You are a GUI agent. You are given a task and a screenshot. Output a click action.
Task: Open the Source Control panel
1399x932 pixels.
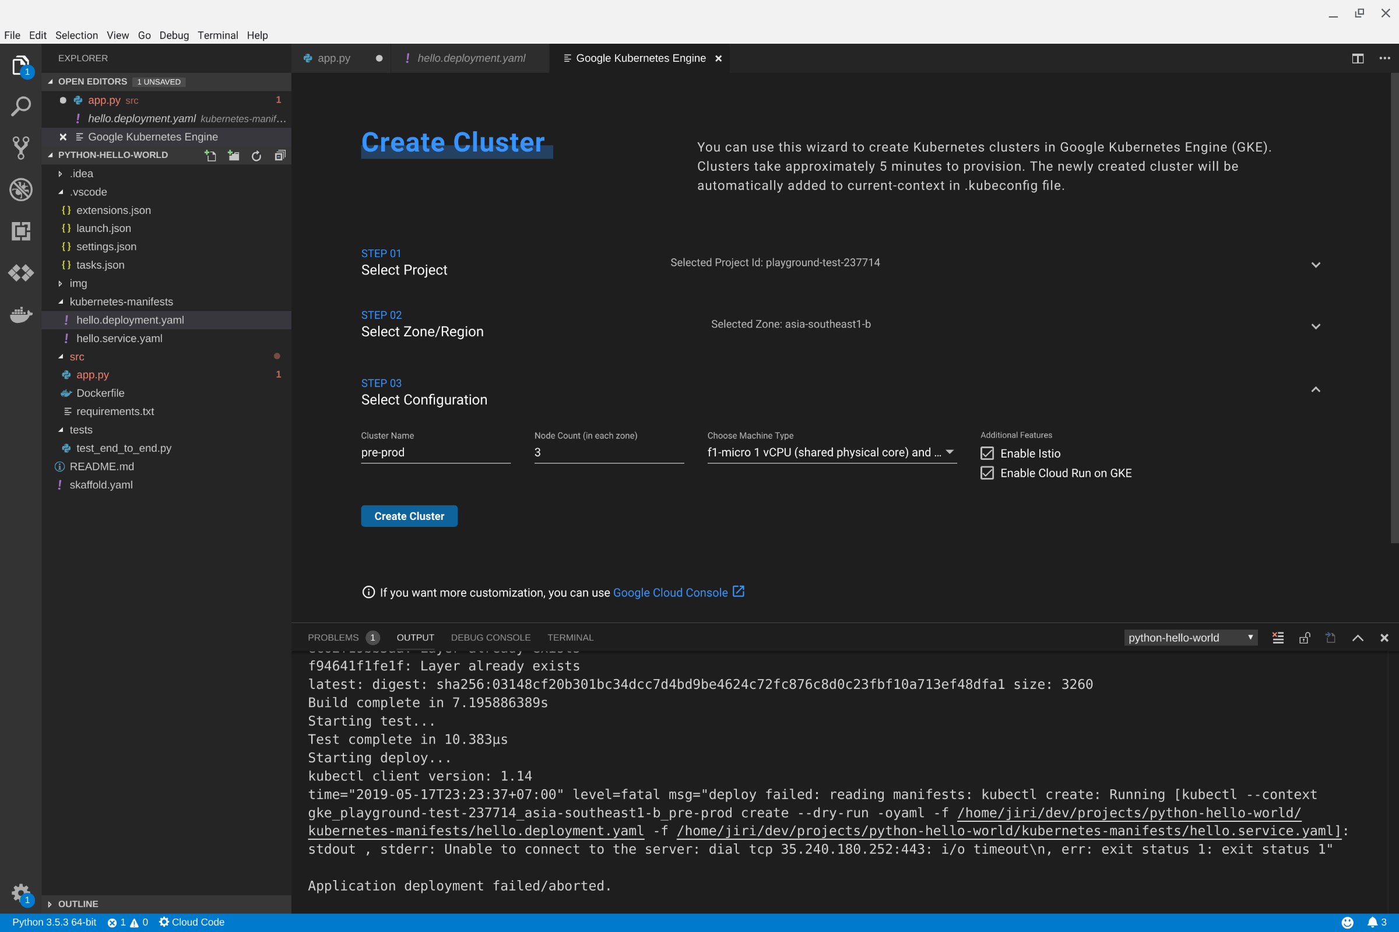21,147
